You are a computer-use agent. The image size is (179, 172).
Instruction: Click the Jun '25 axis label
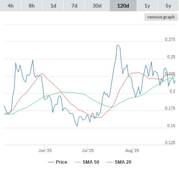pos(45,150)
